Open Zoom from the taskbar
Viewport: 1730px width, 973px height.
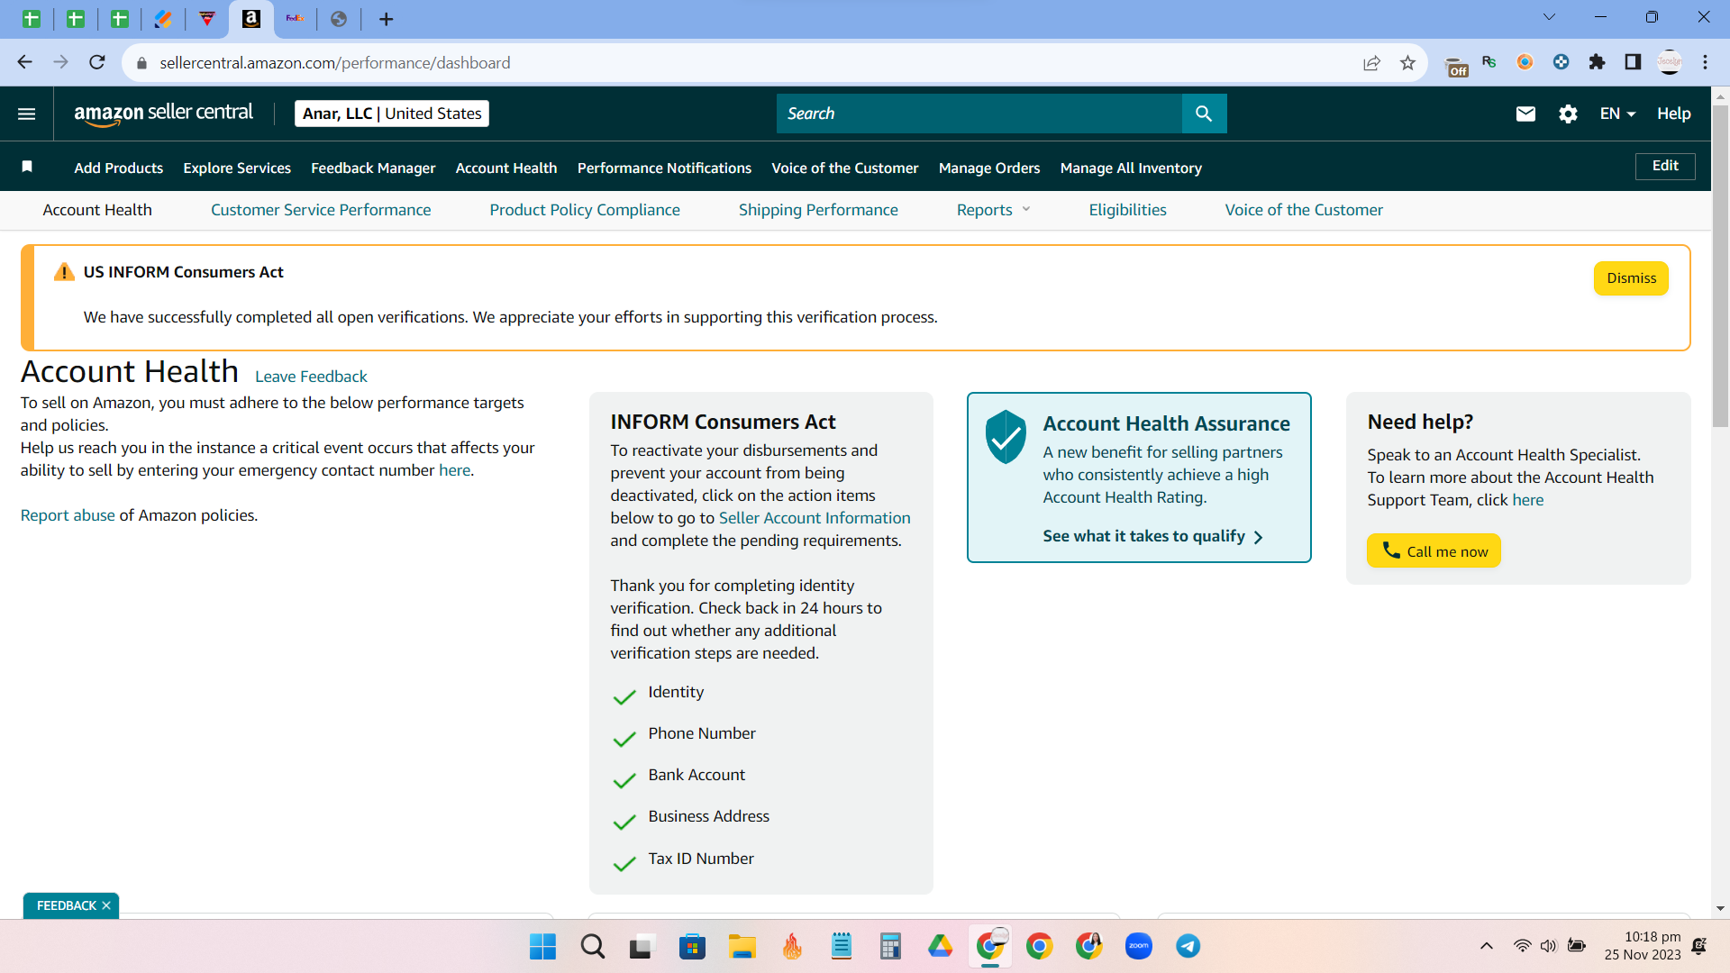click(1139, 946)
